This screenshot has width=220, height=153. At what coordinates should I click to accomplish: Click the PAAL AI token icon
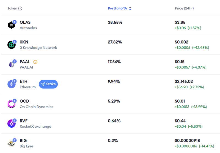point(12,64)
